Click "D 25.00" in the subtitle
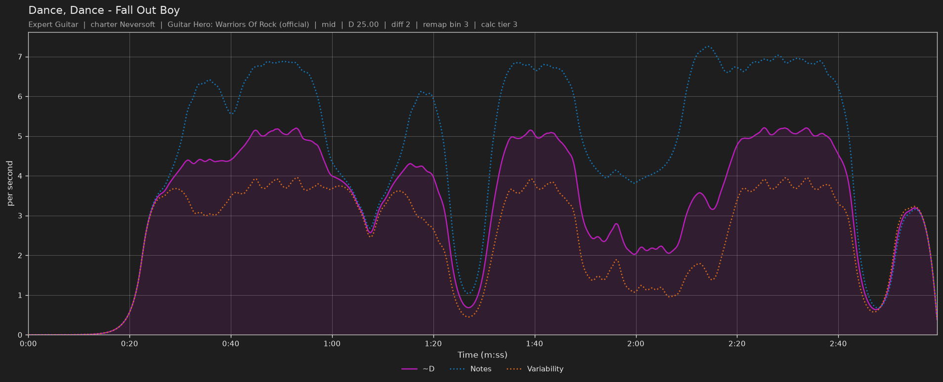The image size is (943, 382). [363, 25]
